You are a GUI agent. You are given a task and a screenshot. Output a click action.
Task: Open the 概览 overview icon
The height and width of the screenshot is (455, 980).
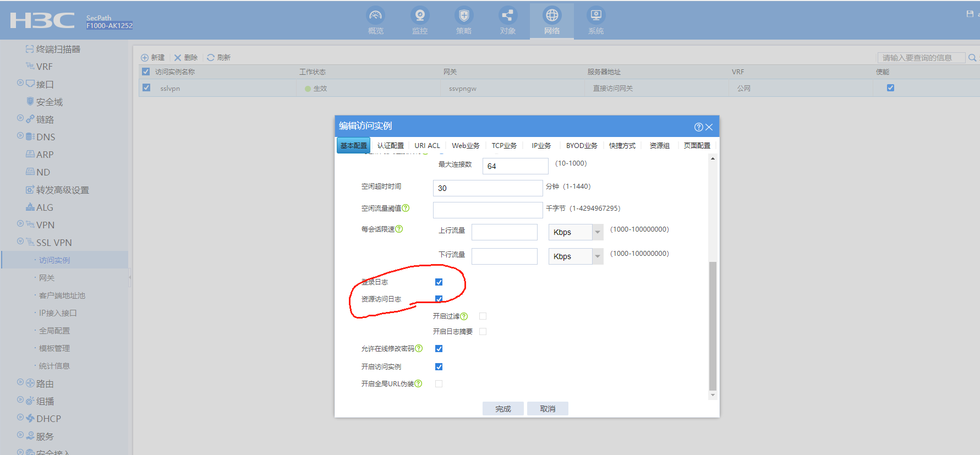[376, 15]
